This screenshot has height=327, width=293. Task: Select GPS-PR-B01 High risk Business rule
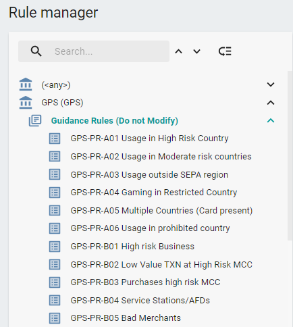pyautogui.click(x=132, y=246)
